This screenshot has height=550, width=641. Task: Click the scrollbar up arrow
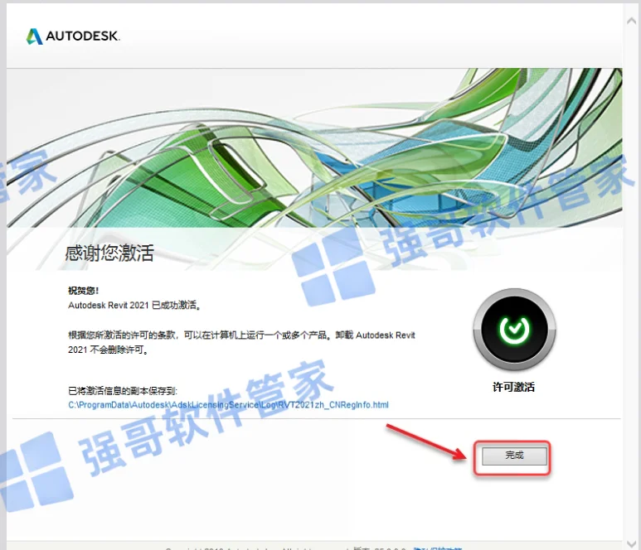tap(632, 21)
